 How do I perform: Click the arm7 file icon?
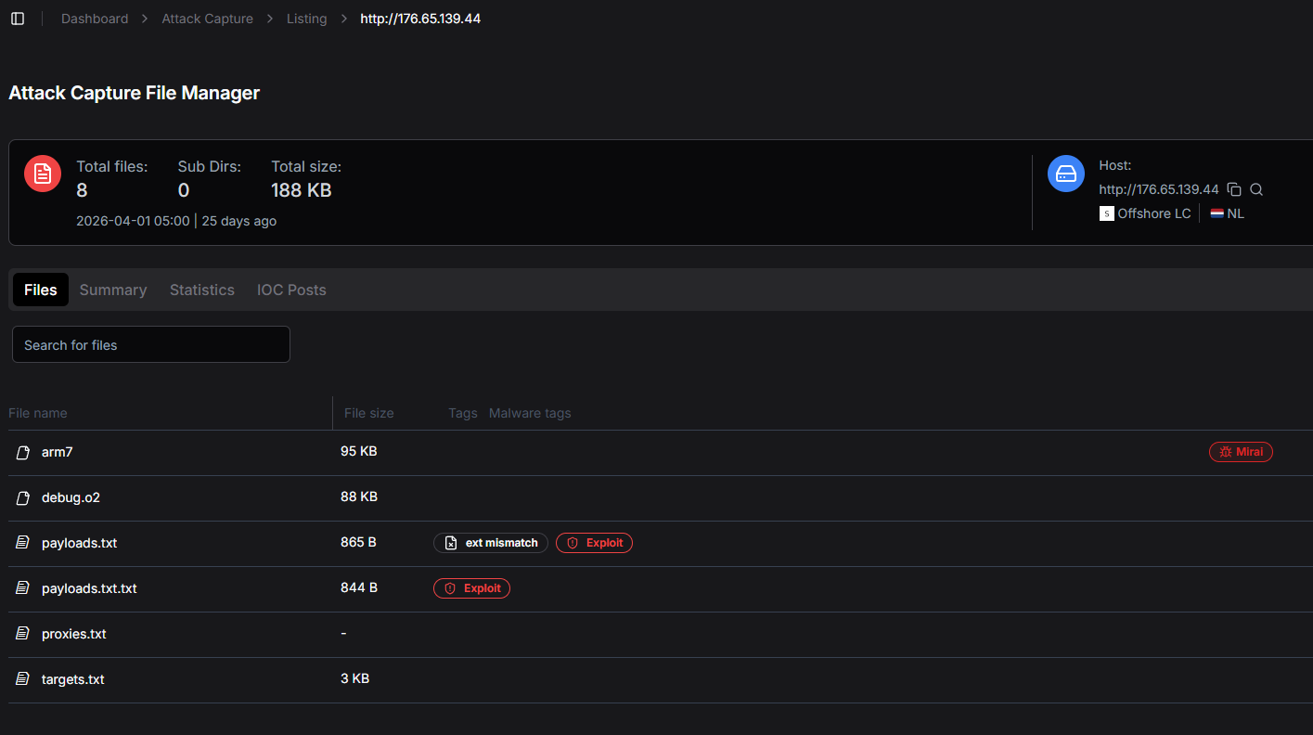(x=23, y=453)
